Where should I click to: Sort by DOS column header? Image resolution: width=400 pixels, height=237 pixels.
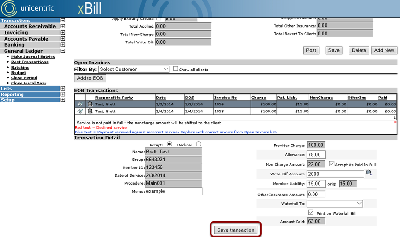[x=189, y=98]
